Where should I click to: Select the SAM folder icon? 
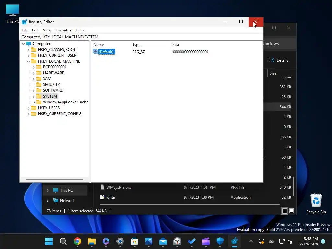(39, 78)
